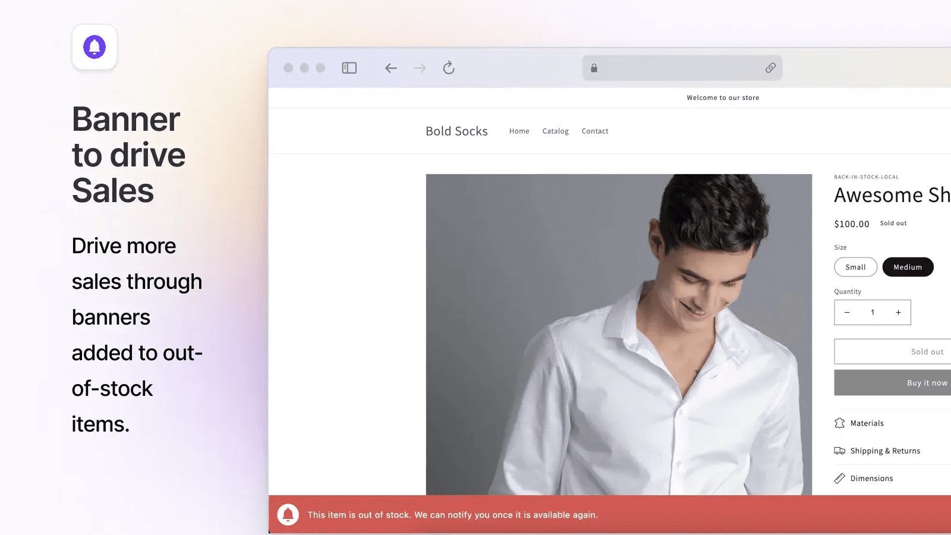The image size is (951, 535).
Task: Expand the Materials section
Action: tap(867, 423)
